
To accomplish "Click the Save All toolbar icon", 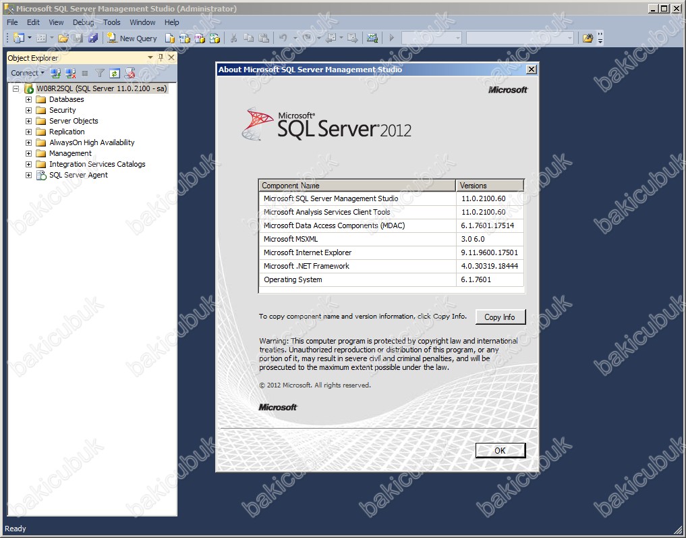I will pos(93,38).
